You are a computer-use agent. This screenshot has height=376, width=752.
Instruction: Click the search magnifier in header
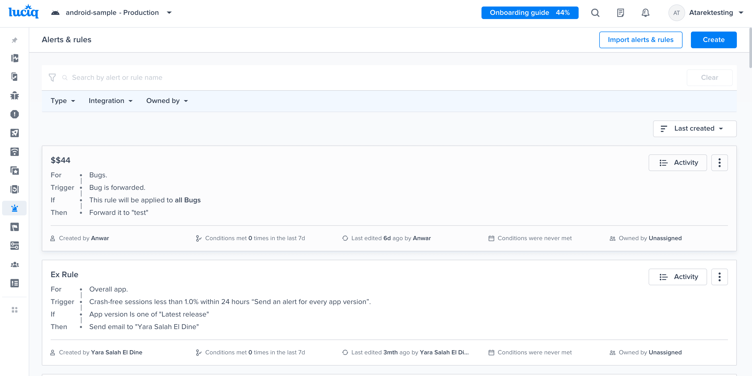(x=595, y=13)
